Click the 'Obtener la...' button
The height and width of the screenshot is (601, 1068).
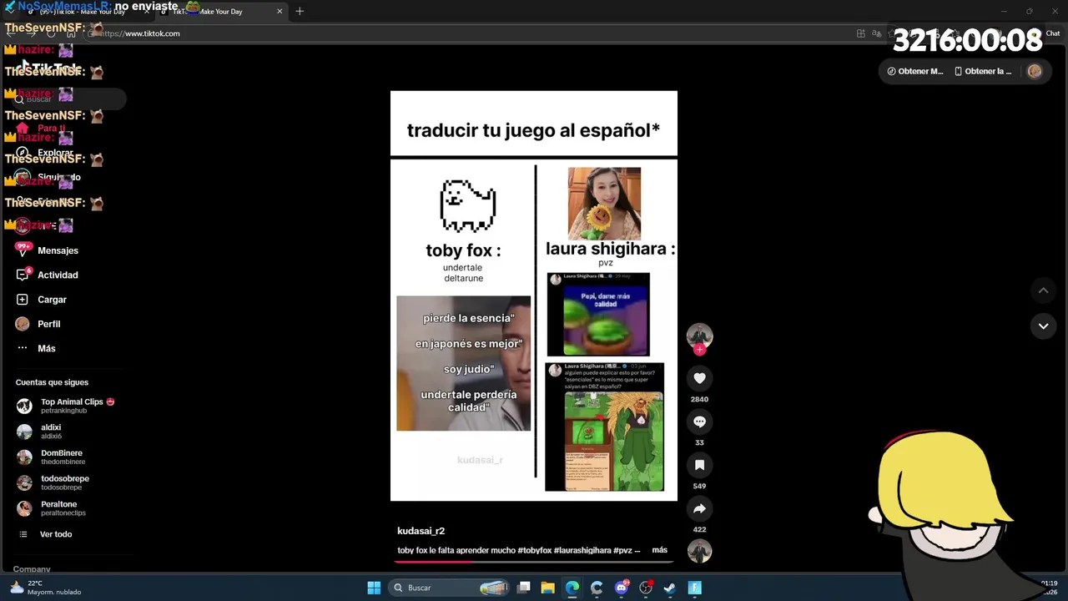click(983, 71)
